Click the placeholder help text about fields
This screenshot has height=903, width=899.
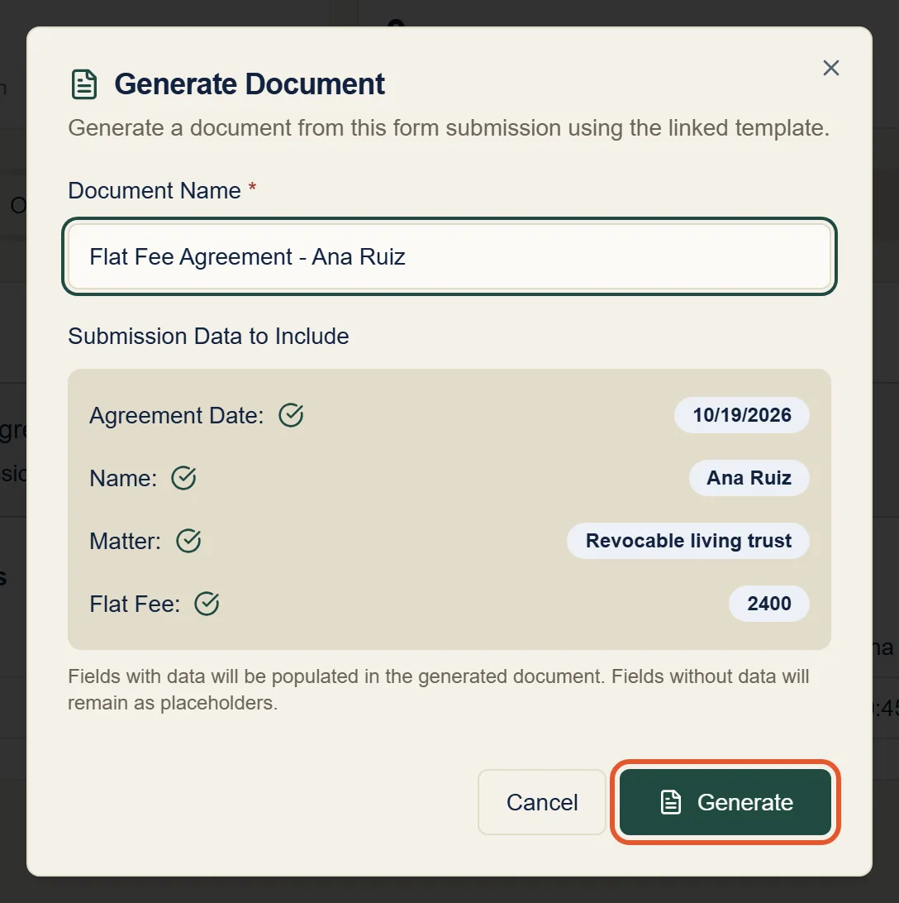click(439, 690)
